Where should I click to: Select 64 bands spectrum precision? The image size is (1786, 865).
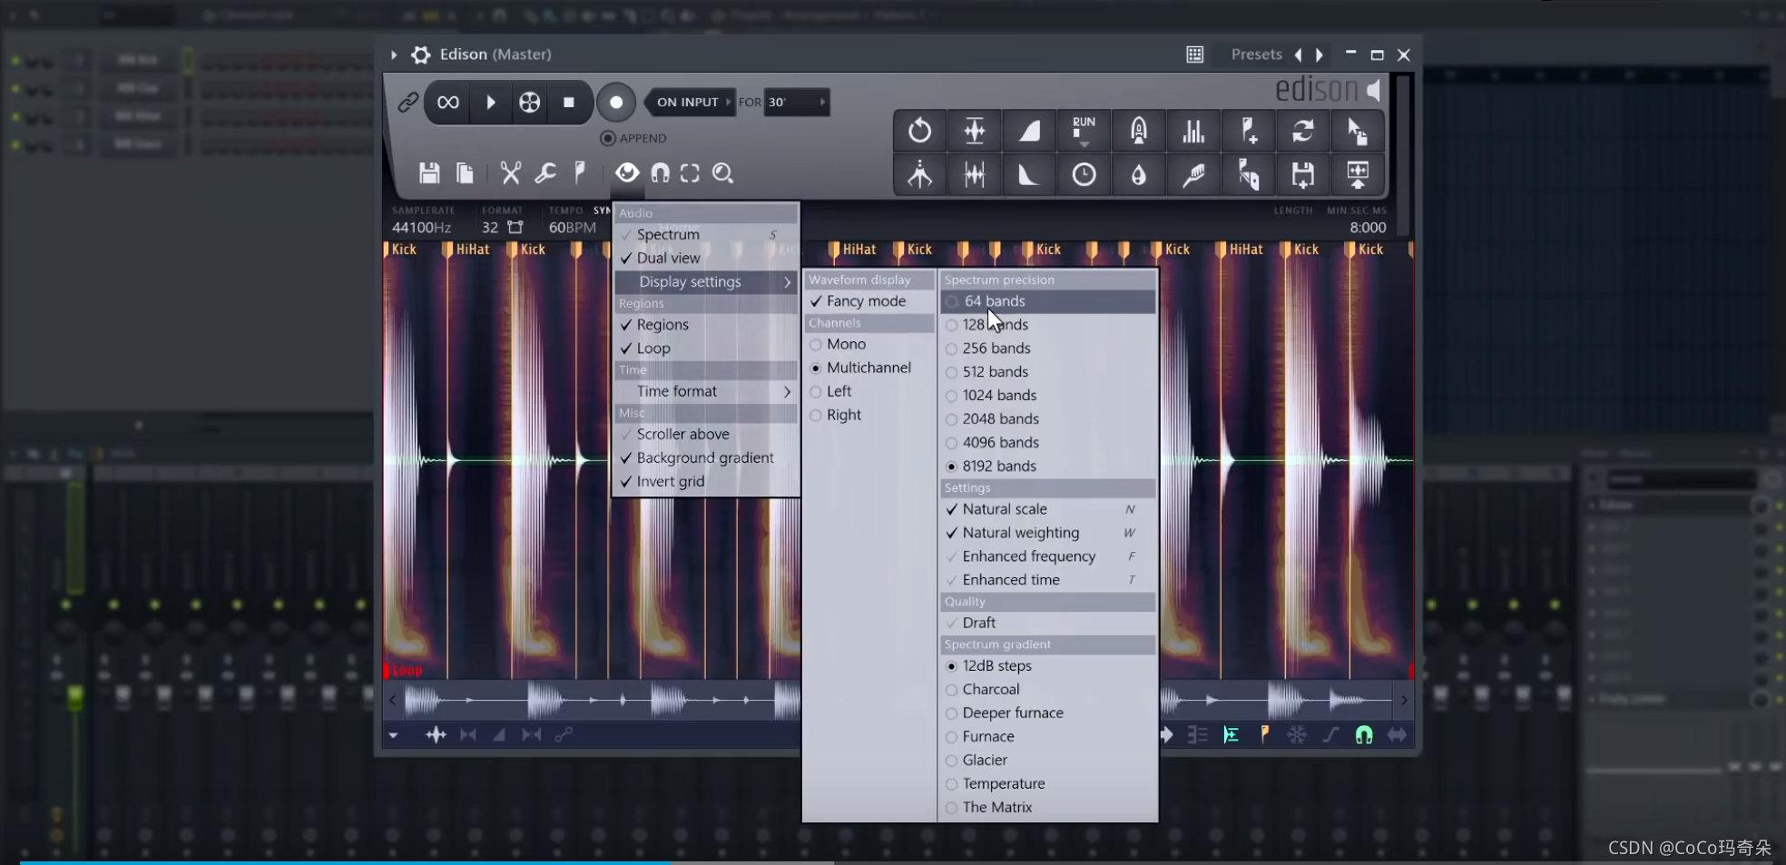click(x=1048, y=300)
